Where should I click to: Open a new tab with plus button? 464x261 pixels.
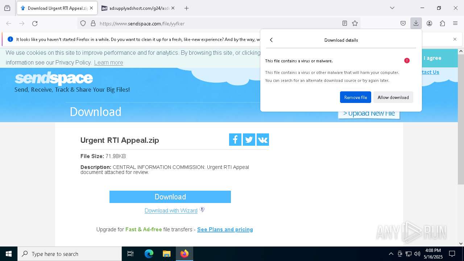click(186, 8)
